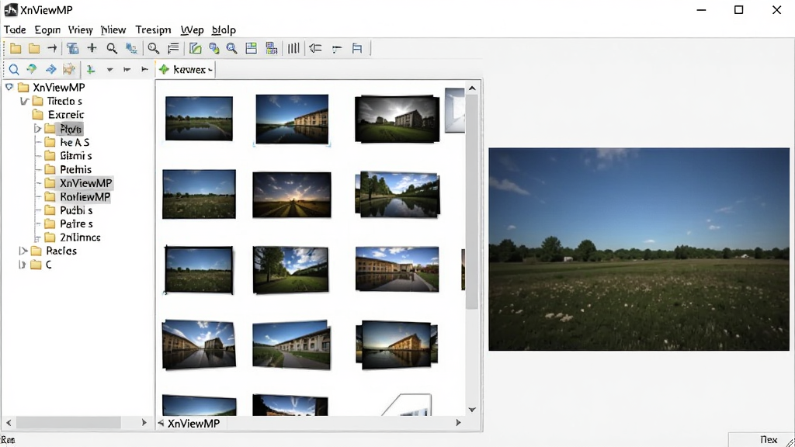Switch layout using the blue panes icon
The image size is (795, 447).
tap(251, 48)
